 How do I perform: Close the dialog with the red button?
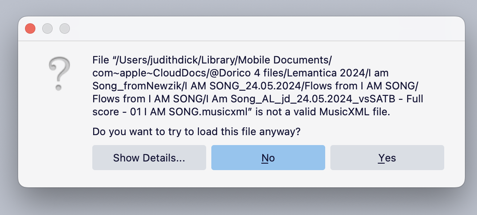pos(30,28)
